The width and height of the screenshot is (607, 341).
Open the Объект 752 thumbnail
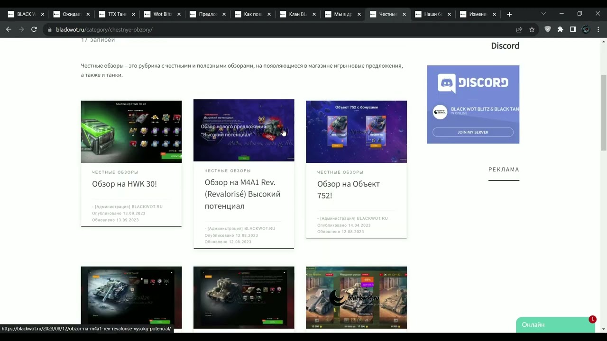(356, 132)
